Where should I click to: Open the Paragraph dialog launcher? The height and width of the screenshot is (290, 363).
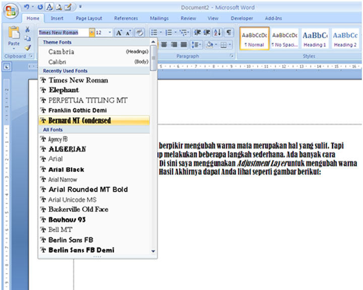coord(231,56)
